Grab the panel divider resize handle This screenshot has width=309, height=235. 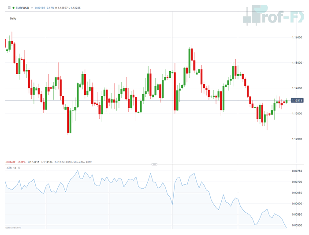click(154, 164)
